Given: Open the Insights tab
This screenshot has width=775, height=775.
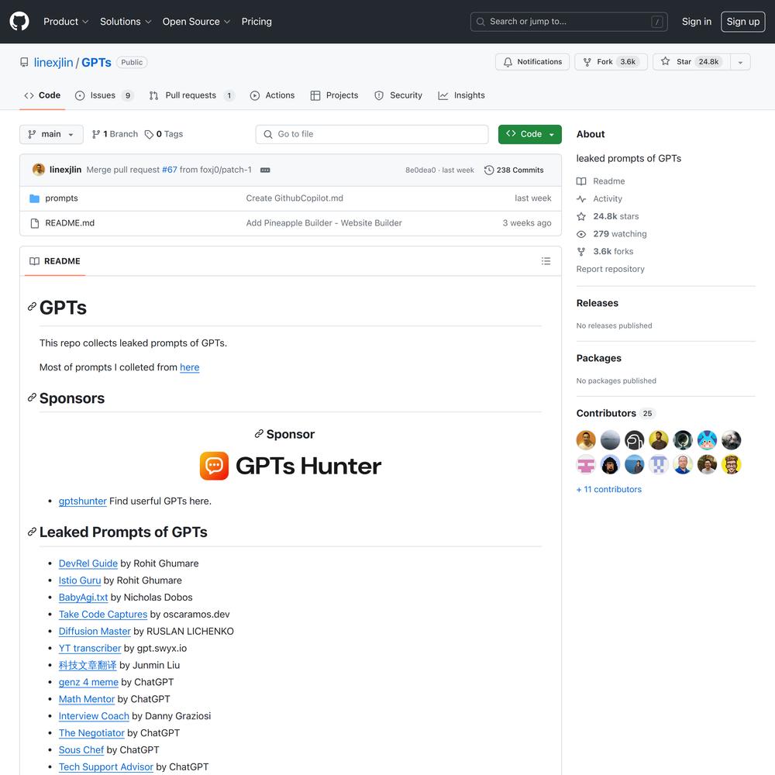Looking at the screenshot, I should tap(462, 95).
